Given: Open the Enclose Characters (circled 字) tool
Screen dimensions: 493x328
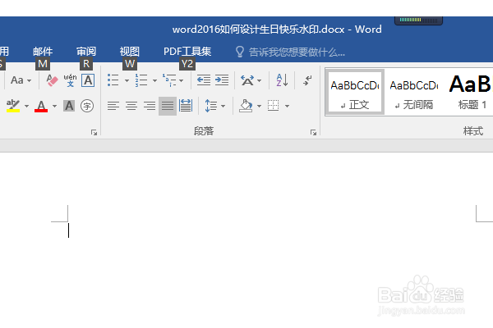Looking at the screenshot, I should (87, 106).
